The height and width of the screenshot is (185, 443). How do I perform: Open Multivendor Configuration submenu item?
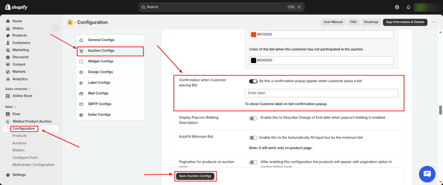tap(33, 165)
